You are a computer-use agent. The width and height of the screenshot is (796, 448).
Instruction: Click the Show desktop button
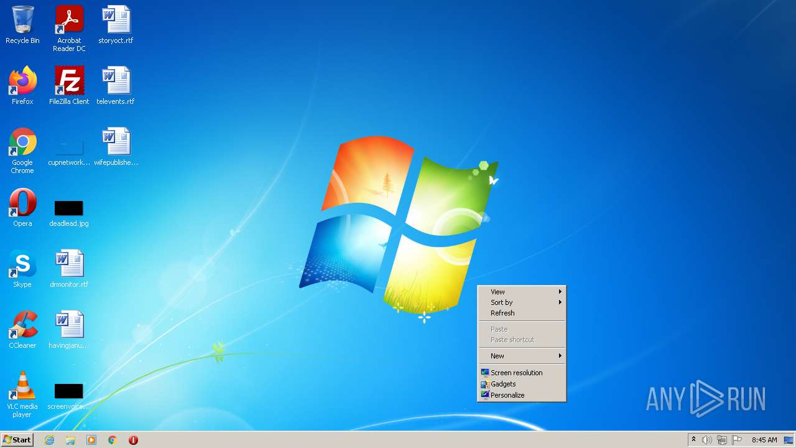[x=789, y=440]
